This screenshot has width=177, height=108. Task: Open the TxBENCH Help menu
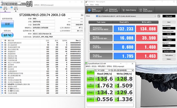(x=97, y=4)
